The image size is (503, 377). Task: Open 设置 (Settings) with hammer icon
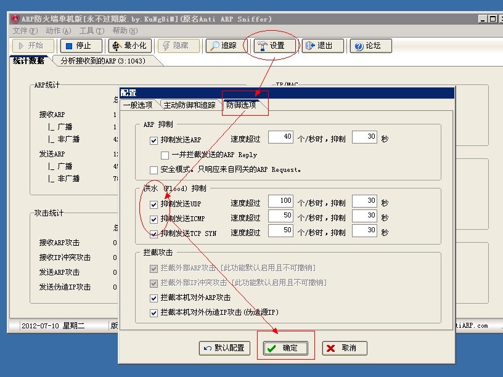click(x=274, y=46)
